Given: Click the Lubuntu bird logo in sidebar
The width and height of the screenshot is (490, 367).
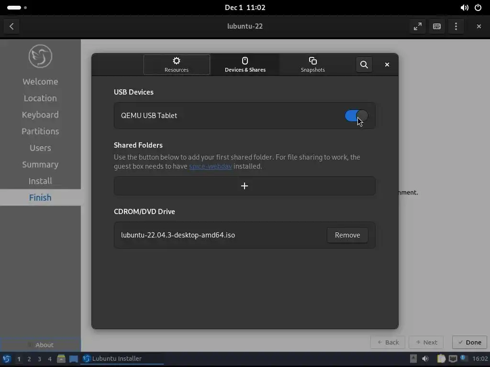Looking at the screenshot, I should click(40, 56).
